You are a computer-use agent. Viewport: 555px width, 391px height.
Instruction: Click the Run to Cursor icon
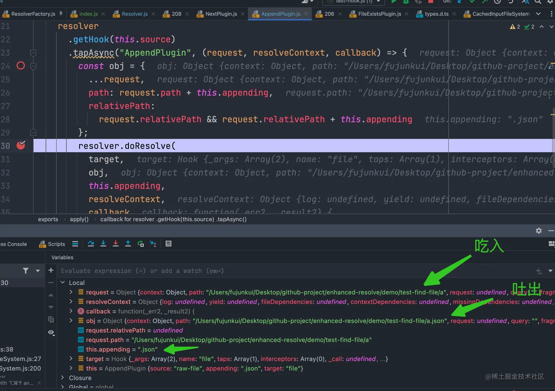click(x=153, y=244)
